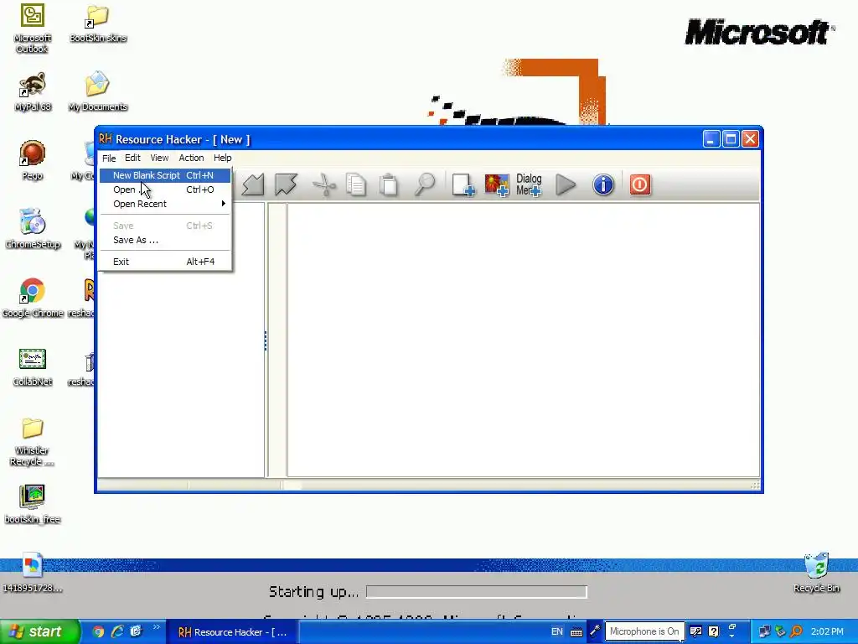
Task: Click the Add blank resource icon
Action: (x=463, y=184)
